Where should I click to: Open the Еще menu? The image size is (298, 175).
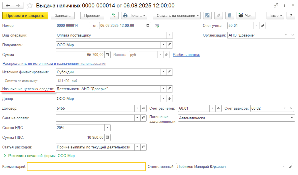click(x=275, y=15)
